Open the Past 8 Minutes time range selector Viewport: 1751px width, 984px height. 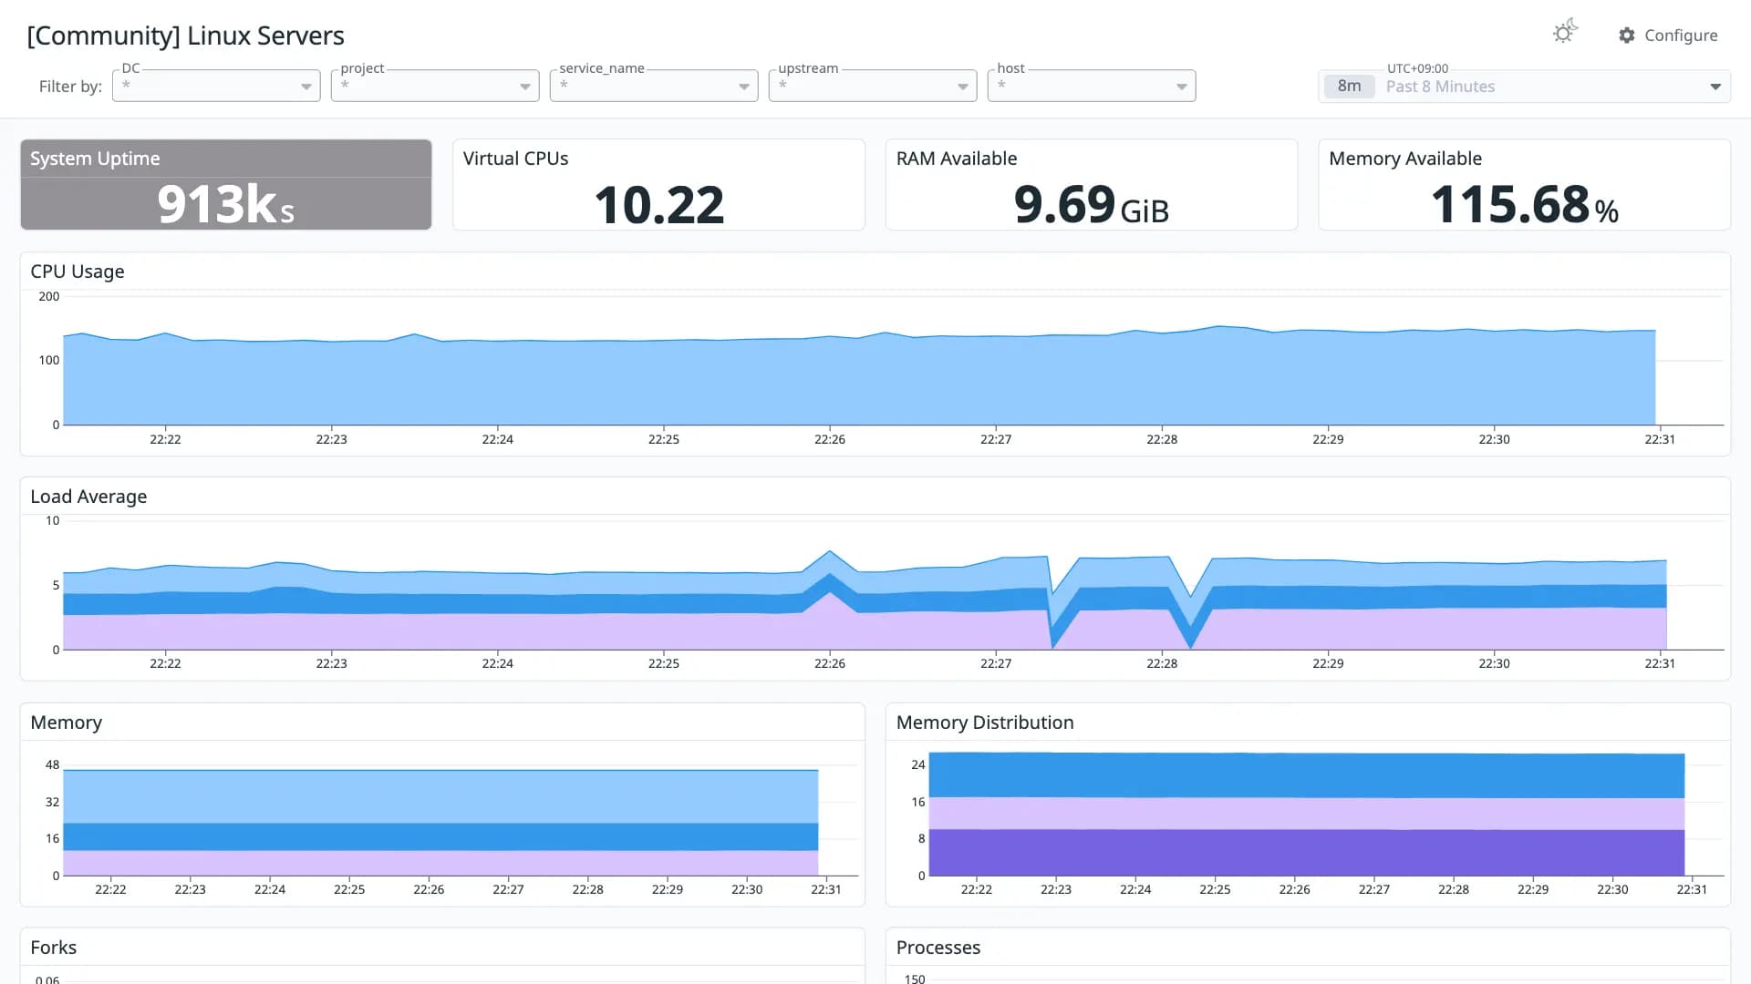tap(1524, 87)
